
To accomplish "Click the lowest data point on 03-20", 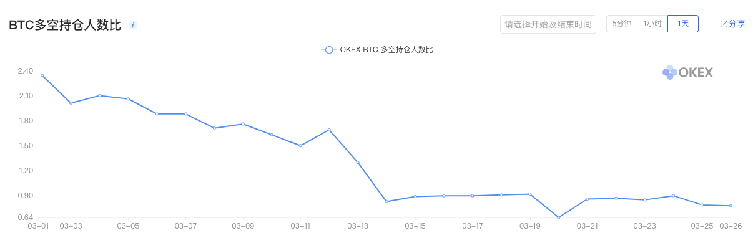I will click(x=559, y=217).
